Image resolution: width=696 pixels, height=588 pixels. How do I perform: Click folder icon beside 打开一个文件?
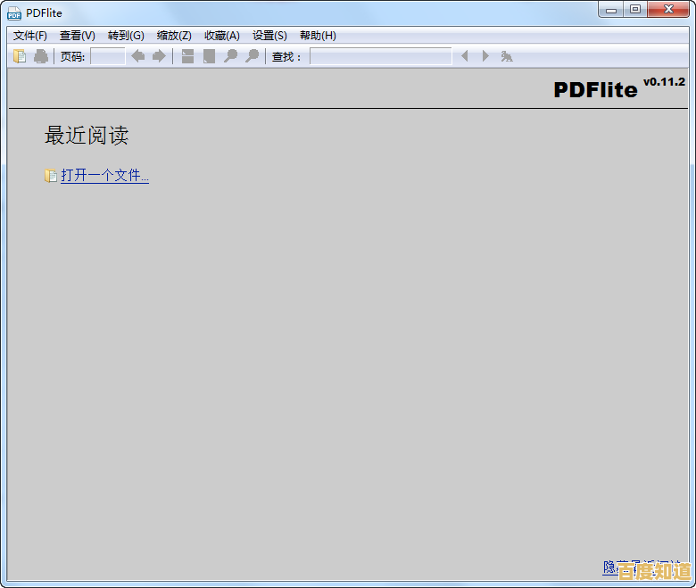(x=51, y=176)
